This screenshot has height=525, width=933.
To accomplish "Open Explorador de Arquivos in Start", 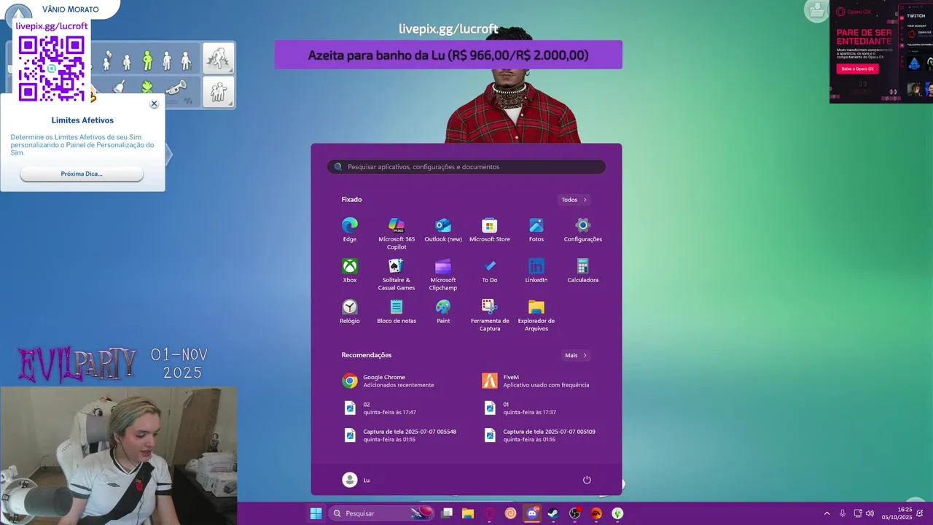I will [x=536, y=315].
